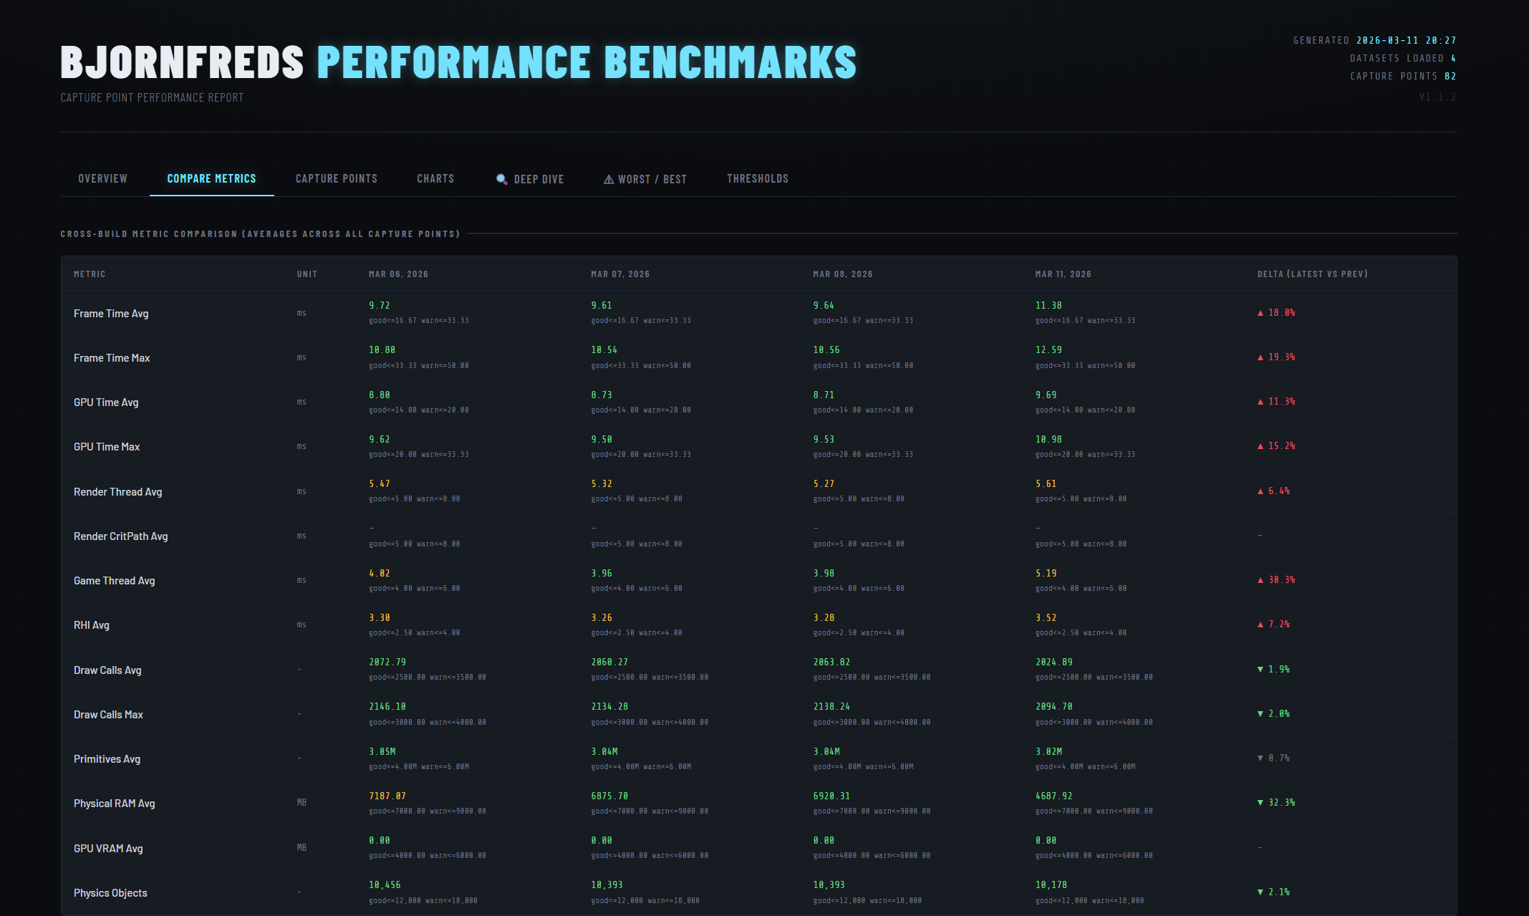Open the Overview tab

pyautogui.click(x=102, y=178)
